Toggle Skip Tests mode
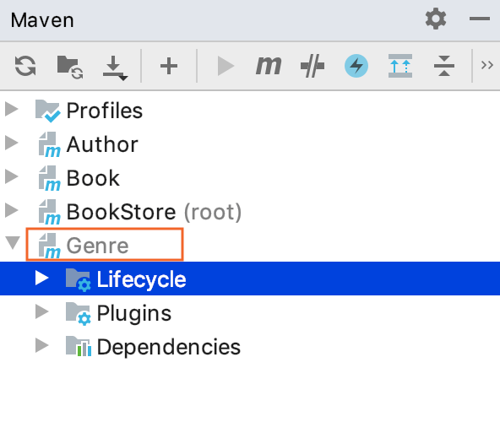The height and width of the screenshot is (422, 500). click(312, 66)
